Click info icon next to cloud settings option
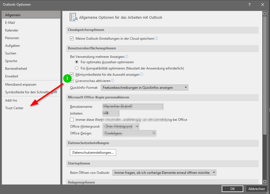 (156, 38)
